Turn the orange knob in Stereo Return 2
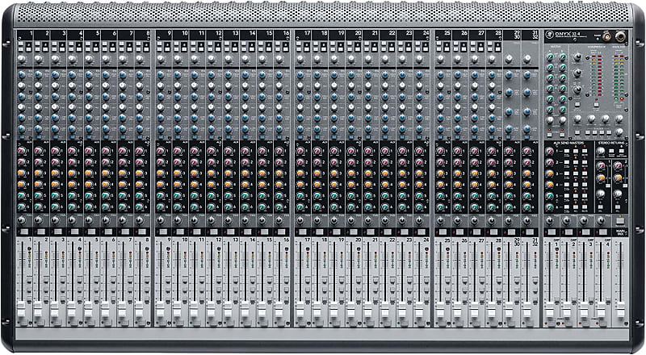 617,177
